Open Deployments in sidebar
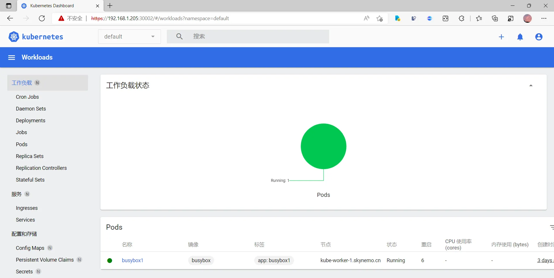The height and width of the screenshot is (278, 554). point(31,121)
